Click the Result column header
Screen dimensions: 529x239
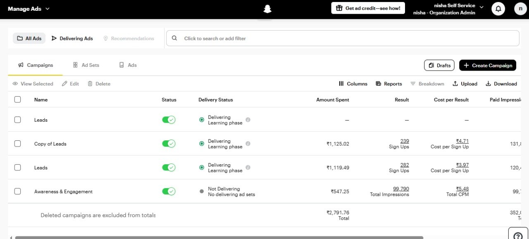click(402, 100)
